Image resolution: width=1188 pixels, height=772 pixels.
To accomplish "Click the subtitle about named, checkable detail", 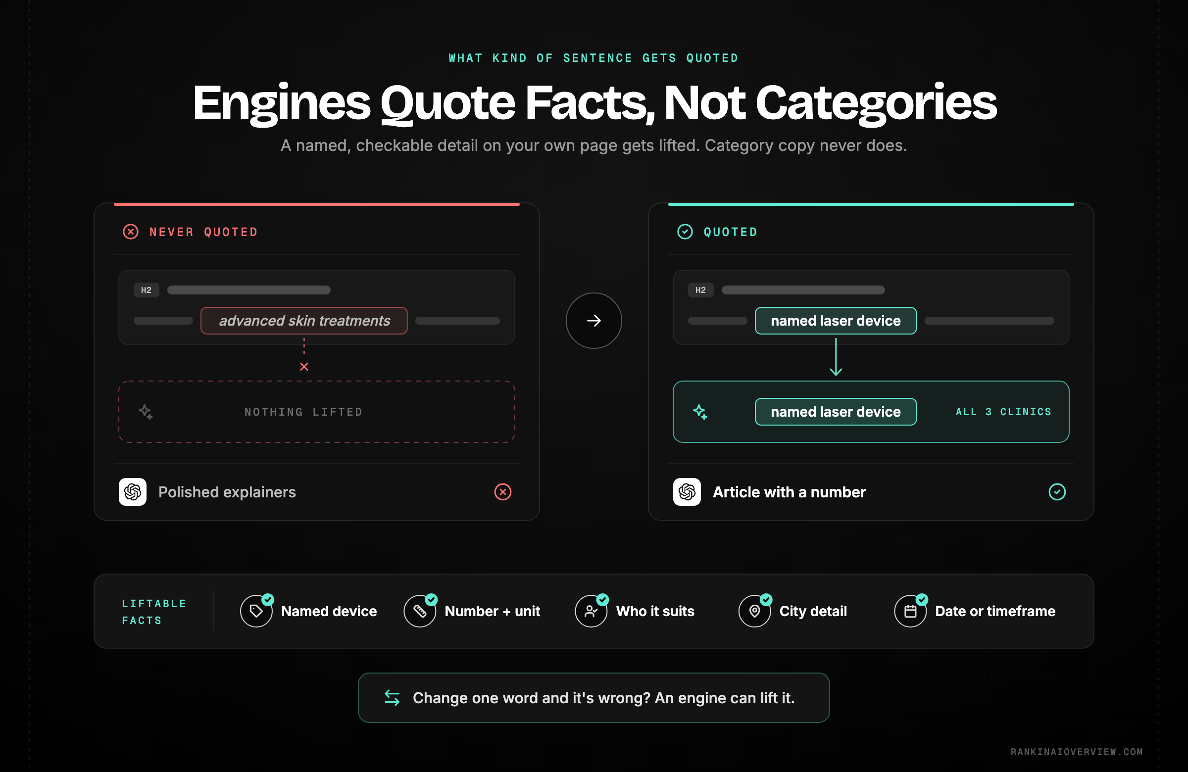I will (594, 145).
